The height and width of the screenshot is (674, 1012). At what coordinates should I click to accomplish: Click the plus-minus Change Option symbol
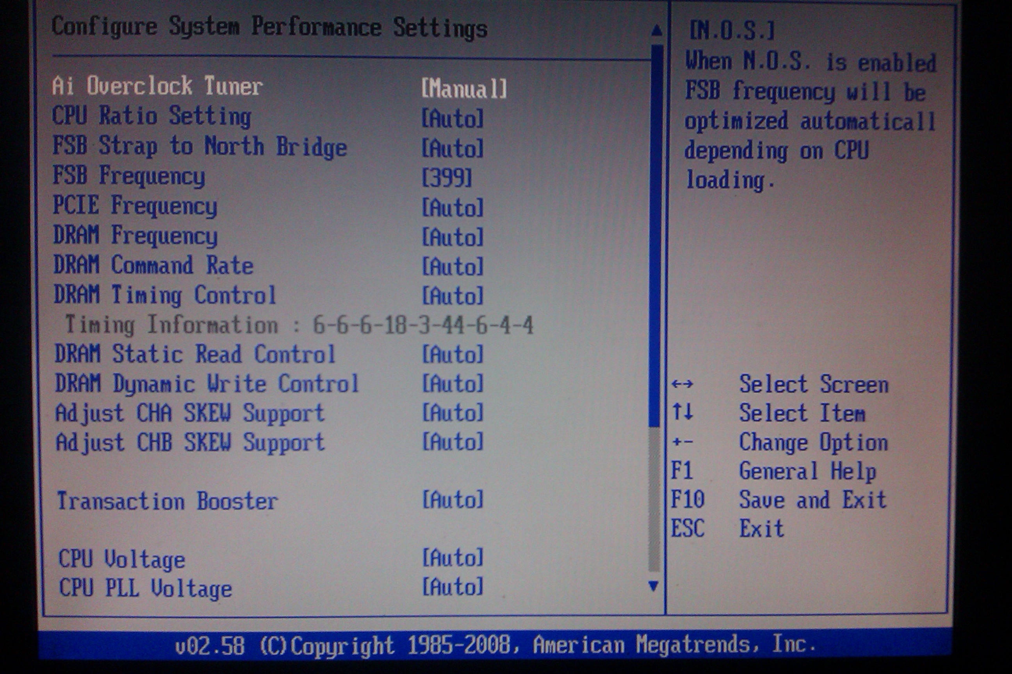click(682, 442)
